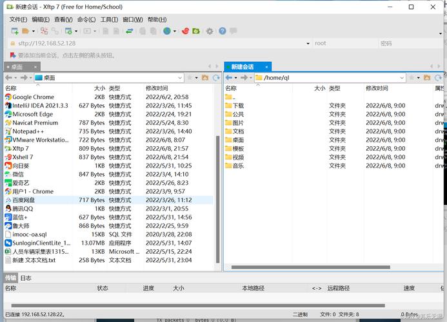Open the 工具(T) menu

(109, 19)
